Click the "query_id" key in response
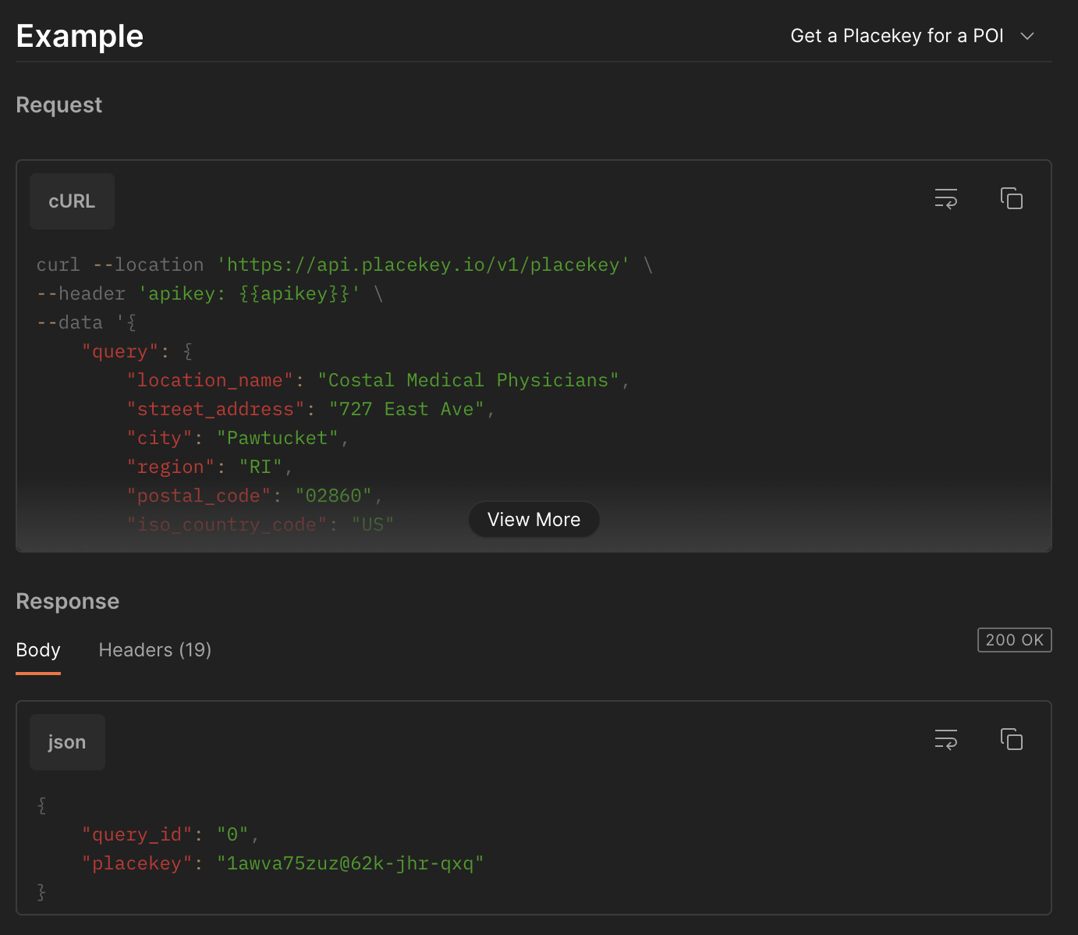 click(x=137, y=835)
